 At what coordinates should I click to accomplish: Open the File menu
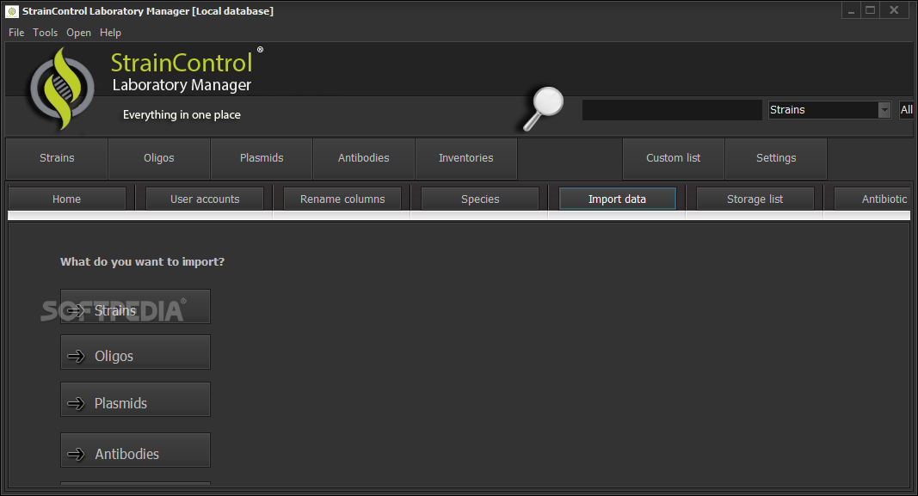[16, 33]
